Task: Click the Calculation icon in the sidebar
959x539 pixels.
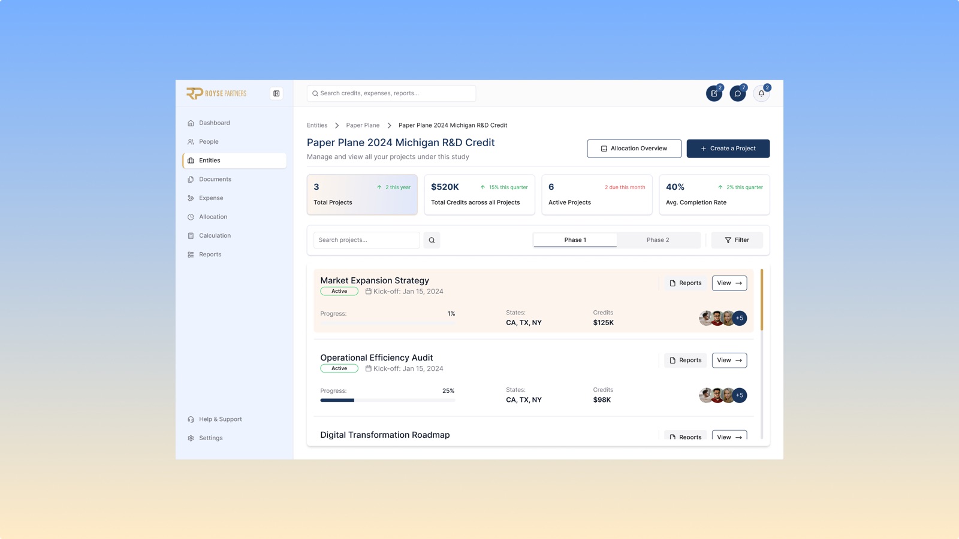Action: 191,236
